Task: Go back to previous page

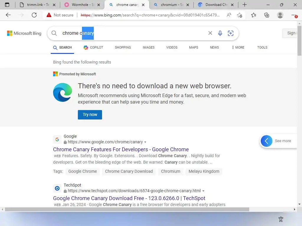Action: point(8,15)
